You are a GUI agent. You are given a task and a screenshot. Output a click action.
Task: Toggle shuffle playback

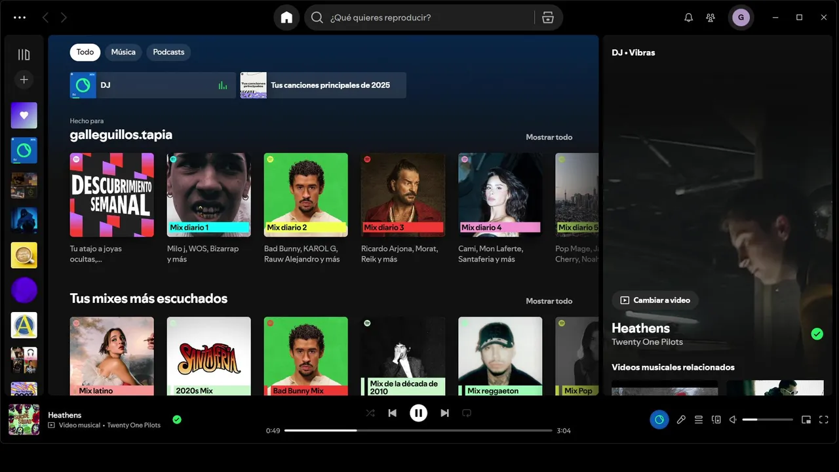(x=370, y=413)
